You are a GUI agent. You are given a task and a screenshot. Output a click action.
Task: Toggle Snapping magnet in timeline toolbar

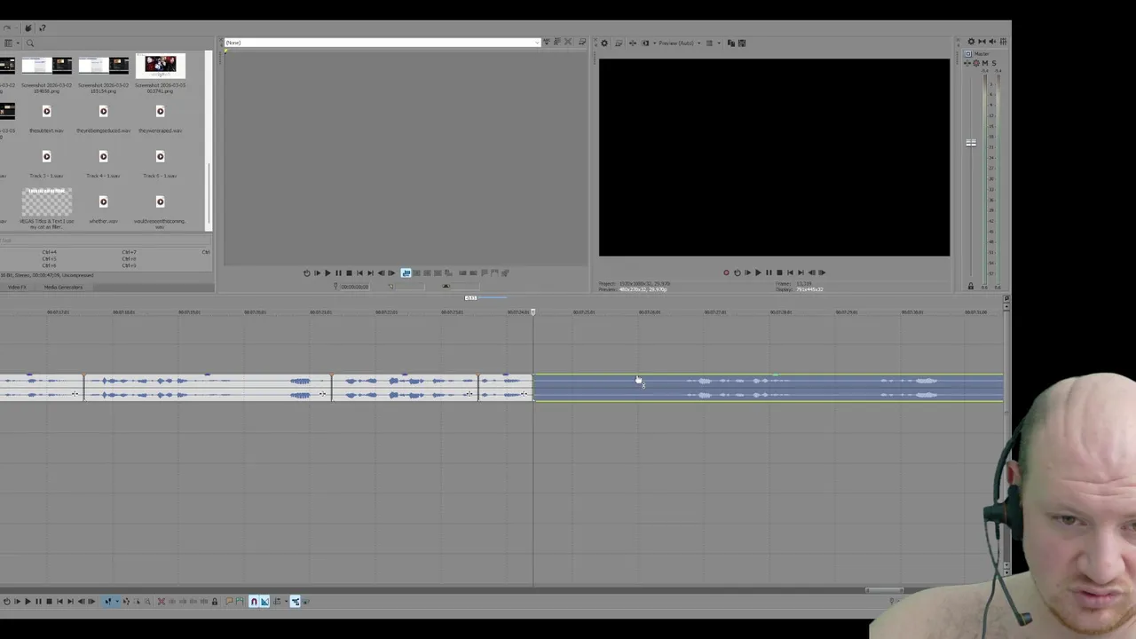click(254, 601)
